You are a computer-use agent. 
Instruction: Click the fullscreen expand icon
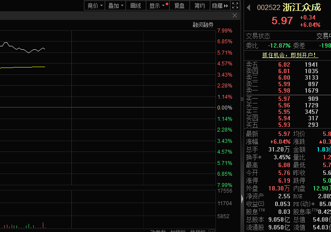pyautogui.click(x=235, y=6)
